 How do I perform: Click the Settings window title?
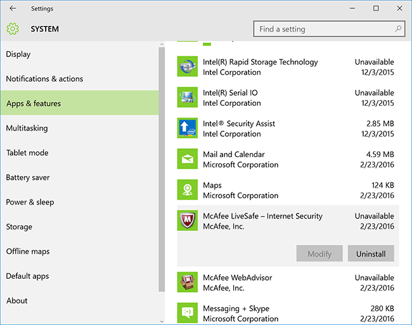(42, 9)
